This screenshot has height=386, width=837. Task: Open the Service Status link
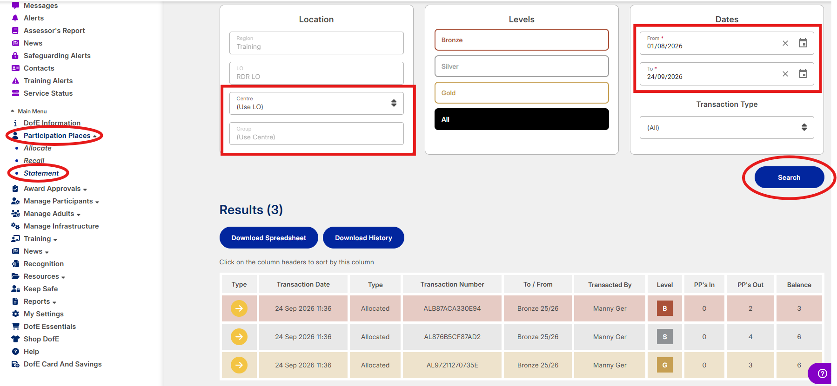click(x=48, y=93)
